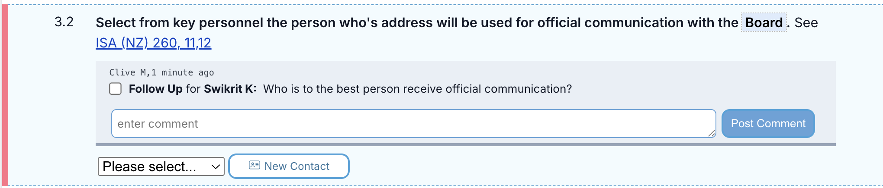Click the gray divider under comment box
Image resolution: width=883 pixels, height=188 pixels.
point(466,145)
